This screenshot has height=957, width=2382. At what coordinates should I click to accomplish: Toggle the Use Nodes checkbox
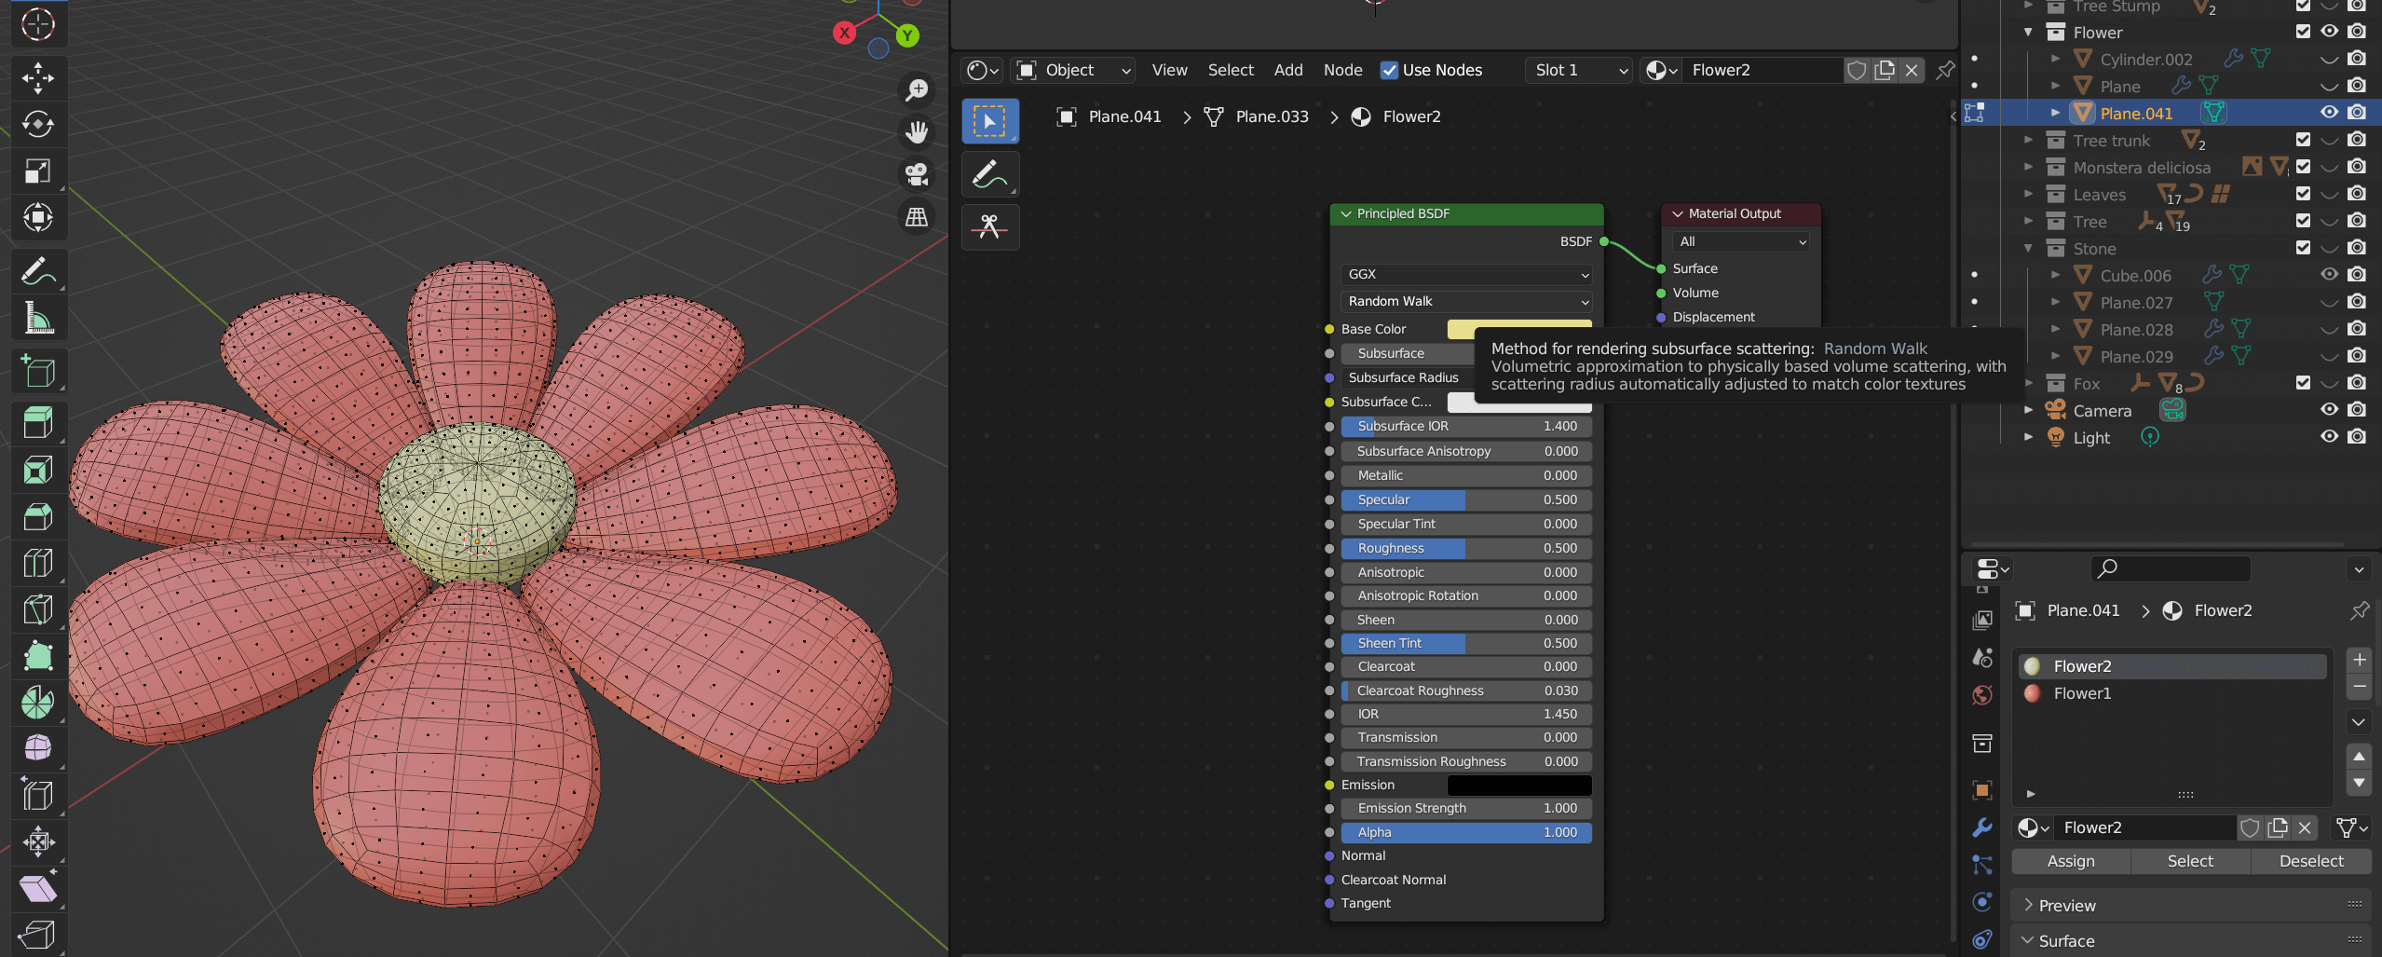[x=1389, y=70]
